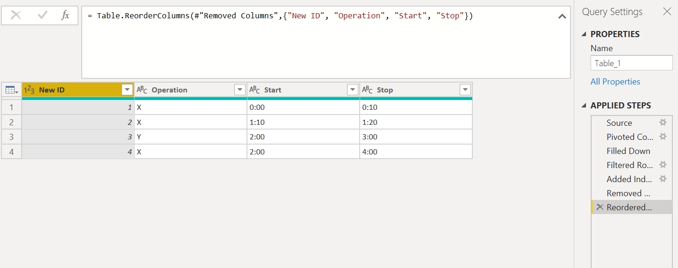Image resolution: width=678 pixels, height=268 pixels.
Task: Collapse the APPLIED STEPS section
Action: coord(584,106)
